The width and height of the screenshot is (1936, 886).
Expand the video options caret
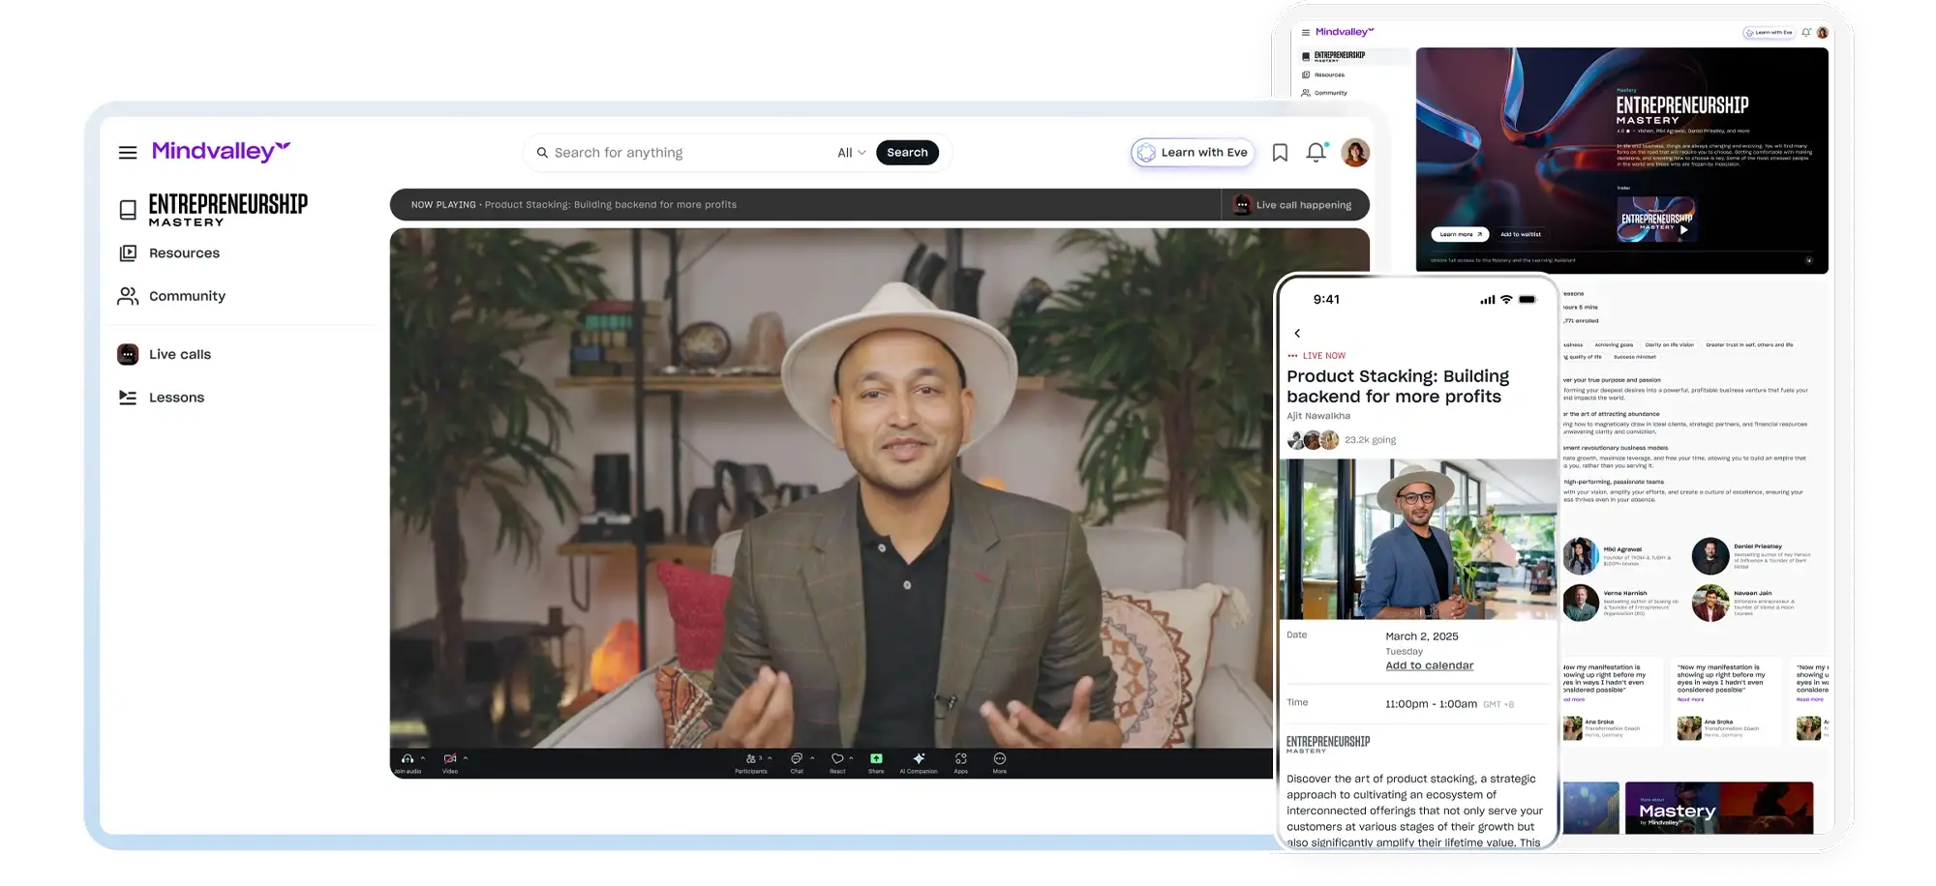point(466,758)
